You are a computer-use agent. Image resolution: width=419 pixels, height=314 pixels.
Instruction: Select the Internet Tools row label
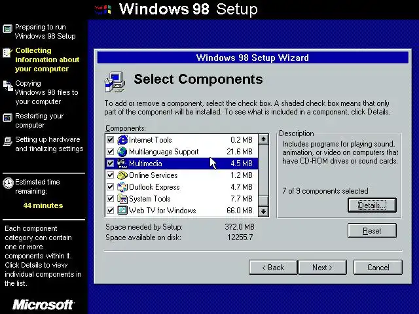(x=150, y=140)
